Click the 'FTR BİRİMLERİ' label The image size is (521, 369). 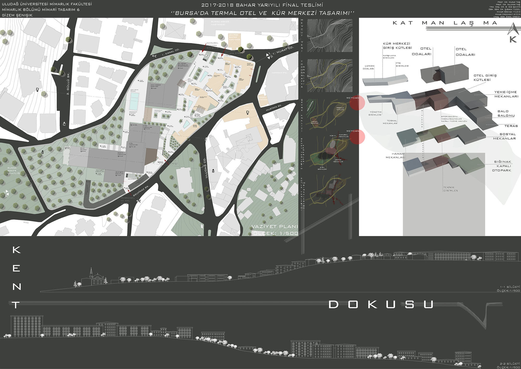[x=402, y=64]
